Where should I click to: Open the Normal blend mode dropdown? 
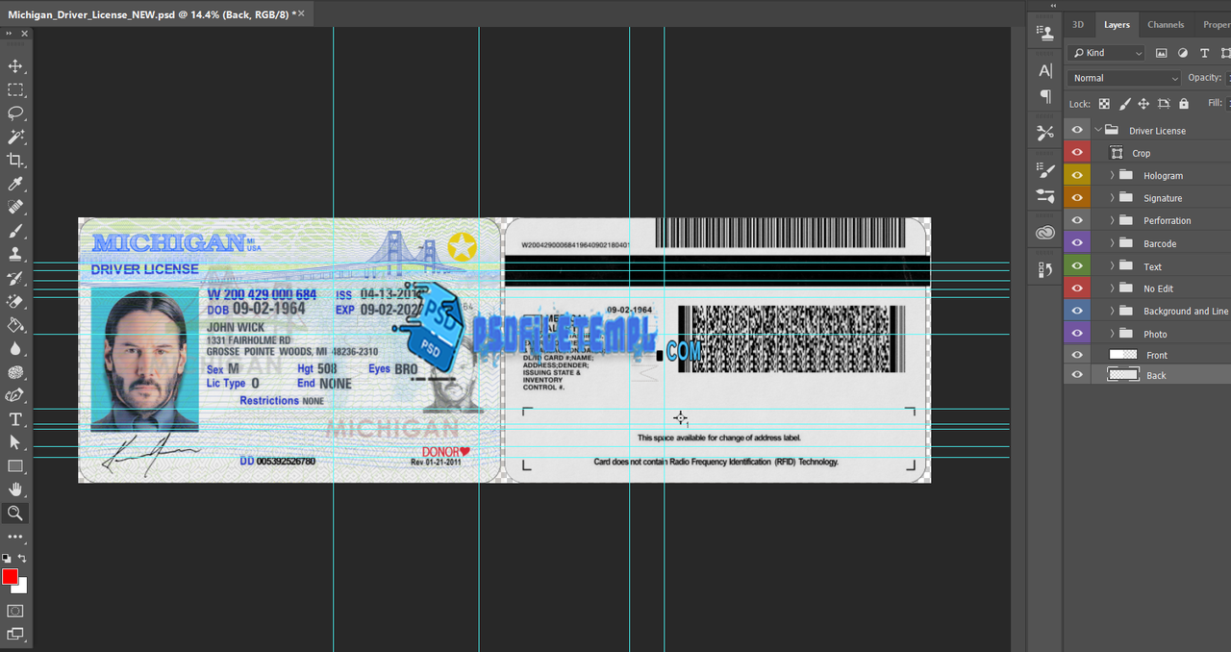pos(1123,78)
